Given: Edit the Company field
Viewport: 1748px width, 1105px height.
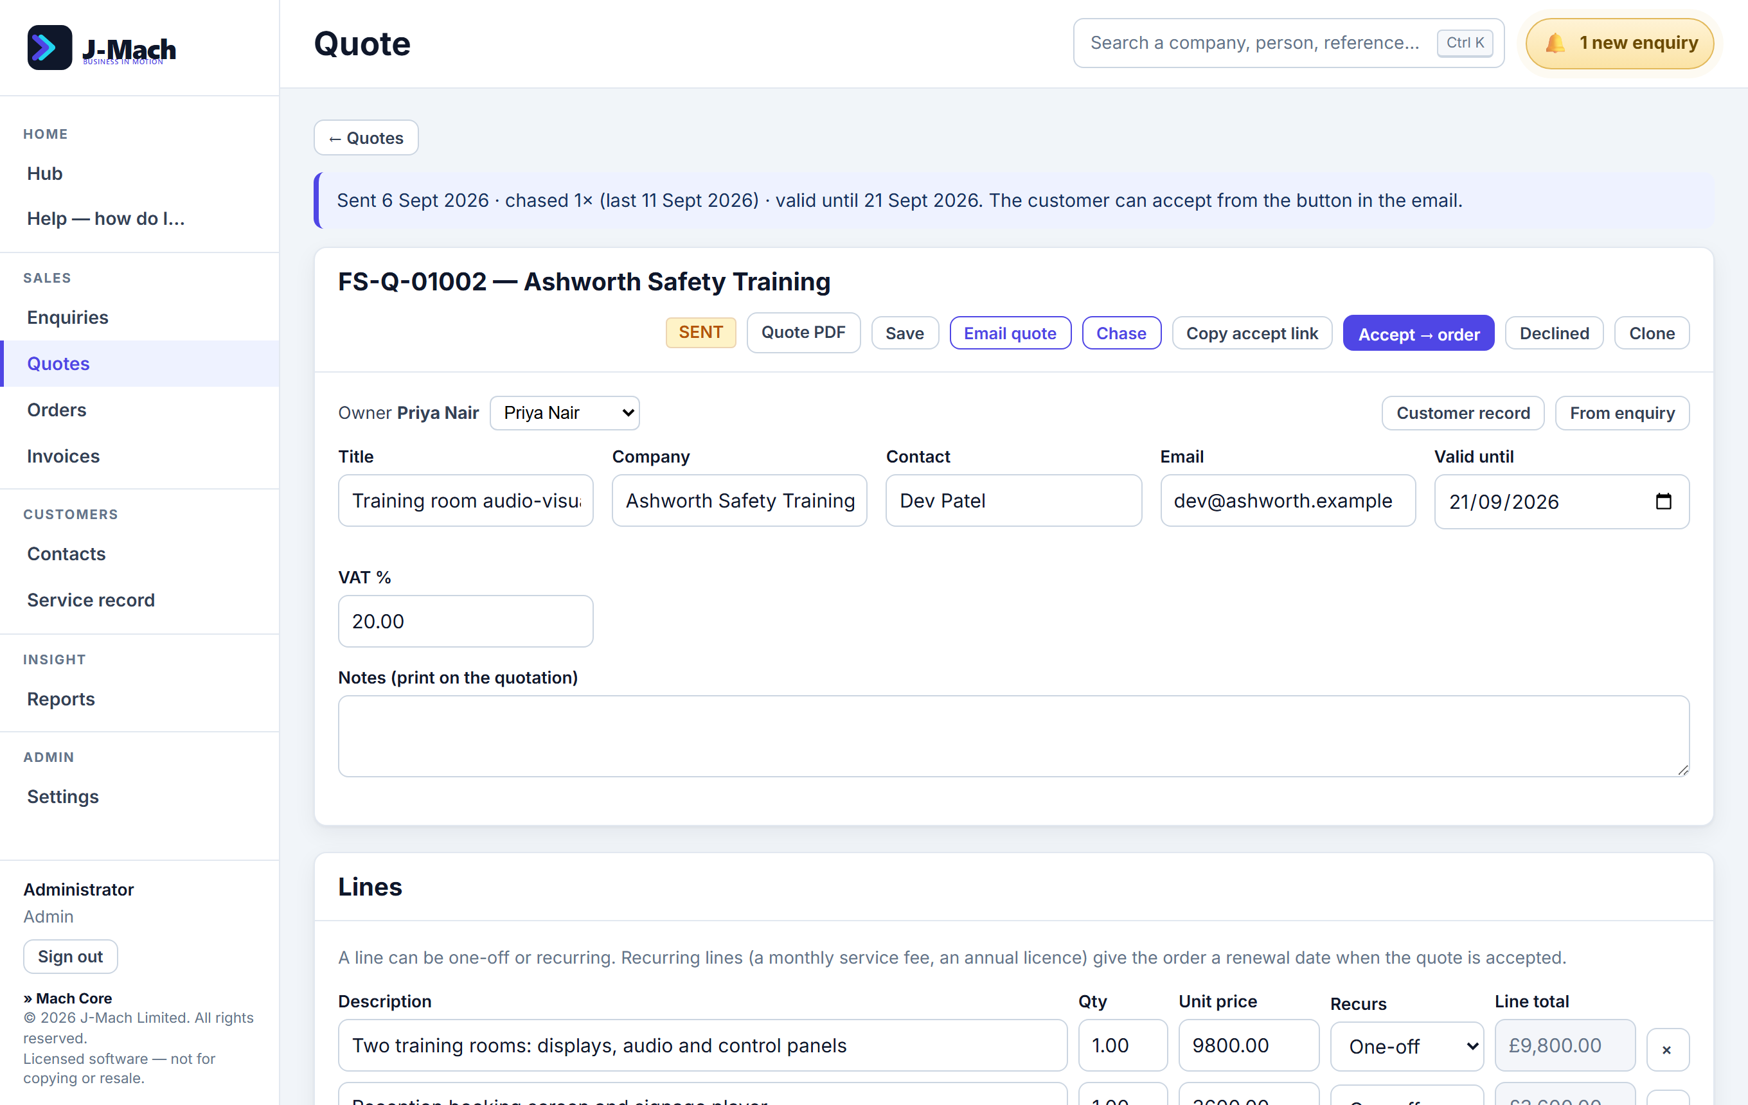Looking at the screenshot, I should pos(739,500).
